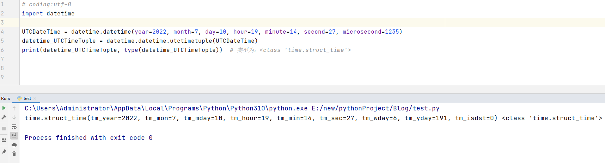Toggle soft-wrap for the console output

click(14, 127)
